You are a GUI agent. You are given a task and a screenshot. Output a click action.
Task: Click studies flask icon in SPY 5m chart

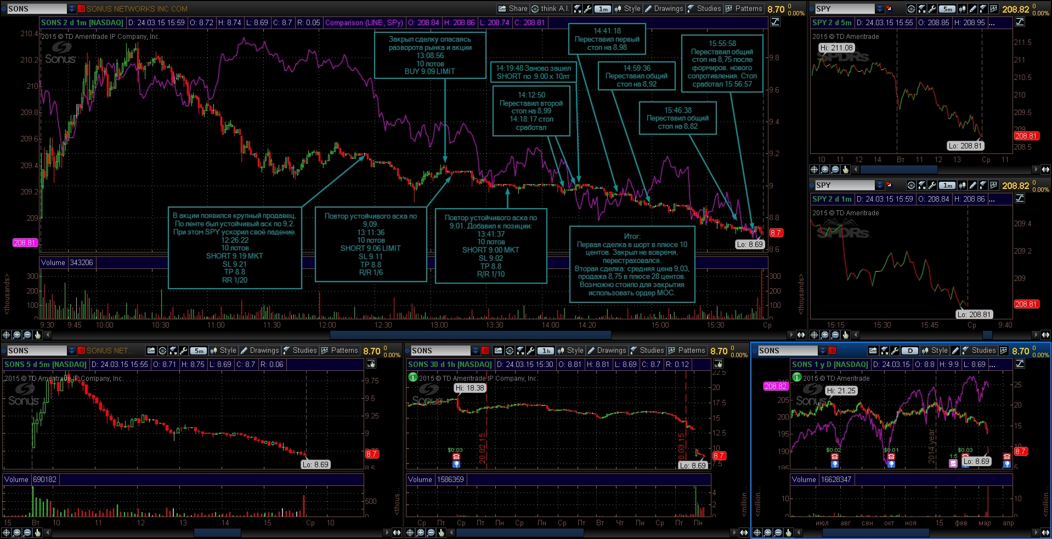(x=983, y=9)
